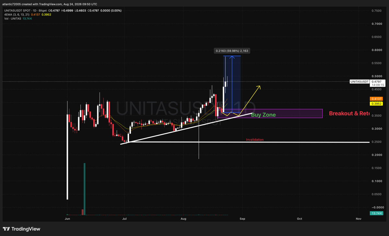Screen dimensions: 389x236
Task: Click the red 'Invalidation' line label
Action: 255,140
